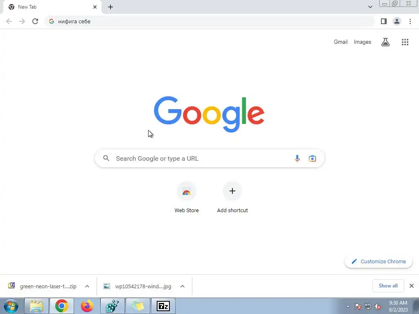Close the downloads bar
This screenshot has height=314, width=419.
(x=412, y=286)
